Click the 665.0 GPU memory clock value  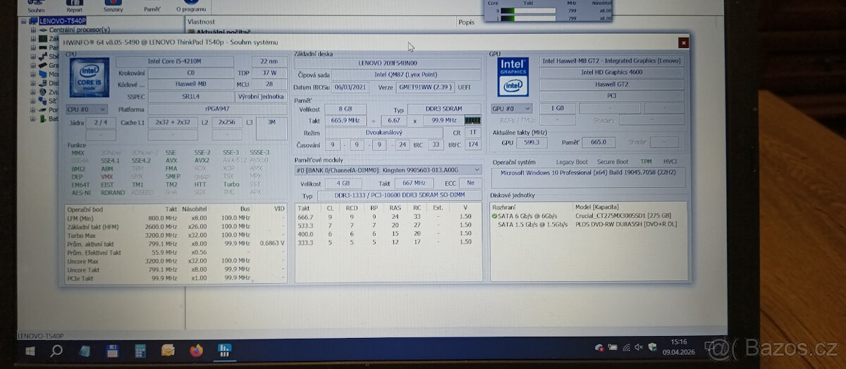599,142
